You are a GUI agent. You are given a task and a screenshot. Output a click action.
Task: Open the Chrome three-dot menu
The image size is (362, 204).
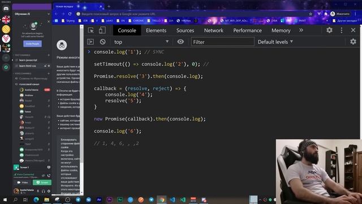pos(356,14)
